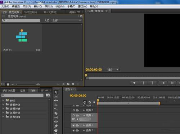Click the large mountain zoom-in icon
Viewport: 180px width, 134px height.
[x=38, y=84]
